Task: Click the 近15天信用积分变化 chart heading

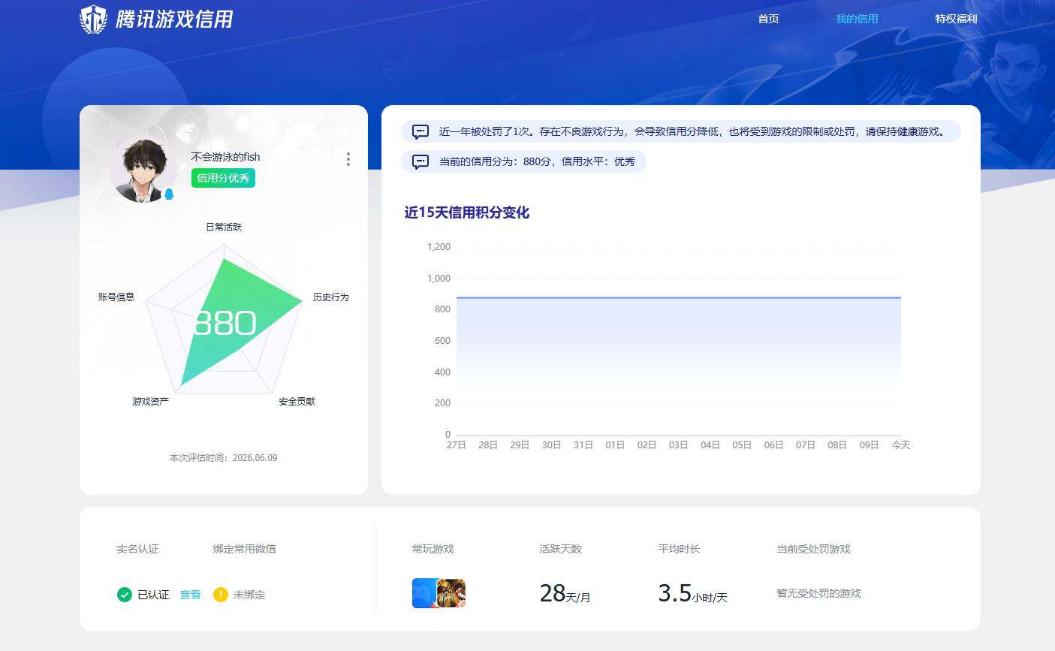Action: [466, 212]
